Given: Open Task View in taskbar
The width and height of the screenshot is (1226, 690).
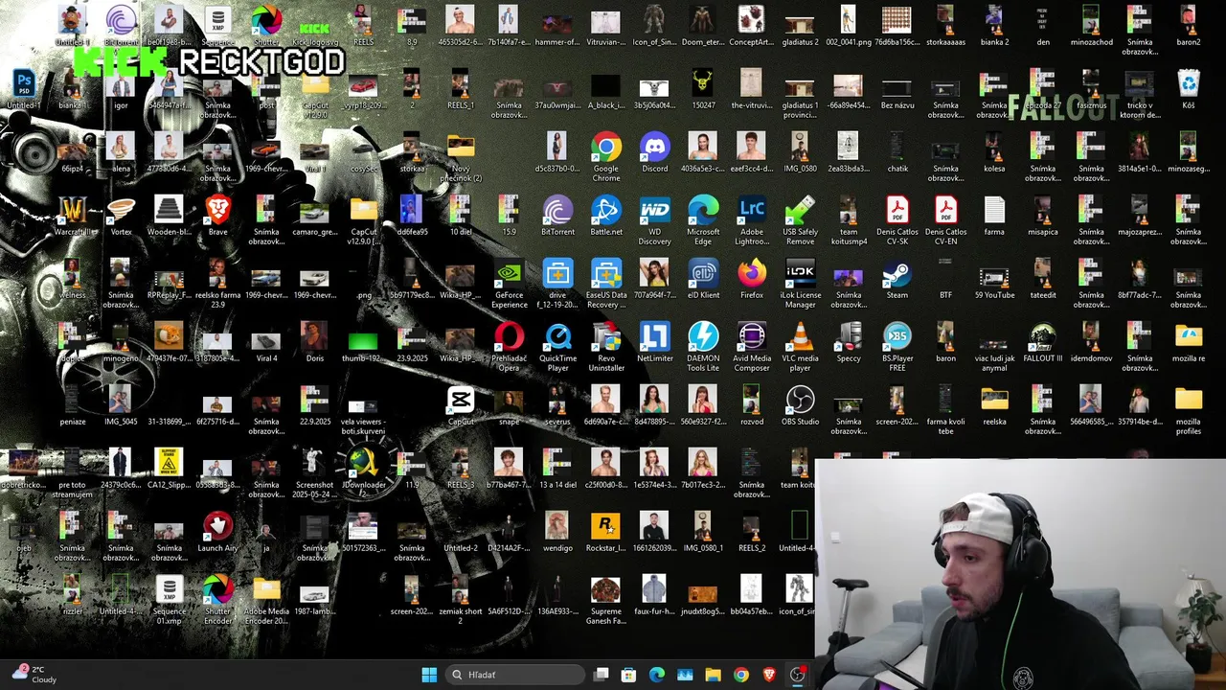Looking at the screenshot, I should (x=601, y=675).
